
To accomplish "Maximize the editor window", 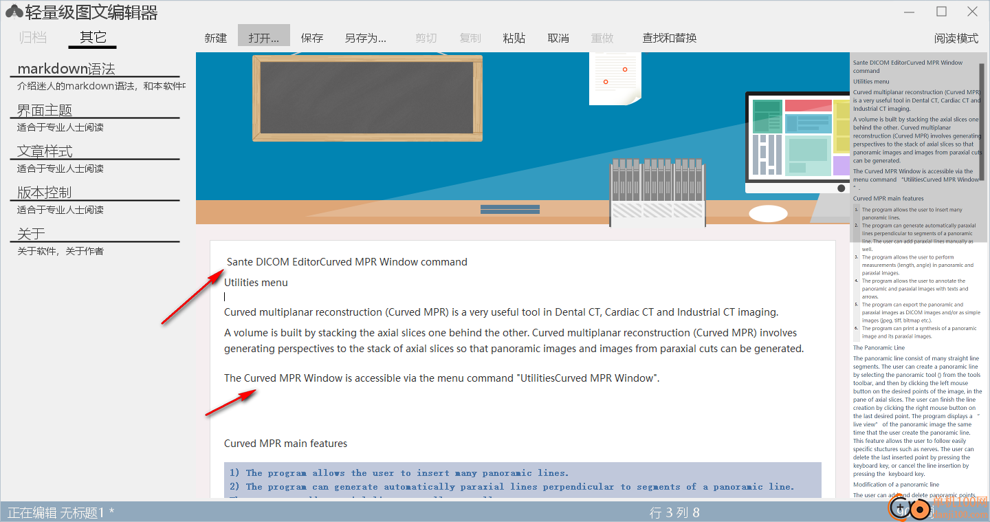I will point(942,12).
